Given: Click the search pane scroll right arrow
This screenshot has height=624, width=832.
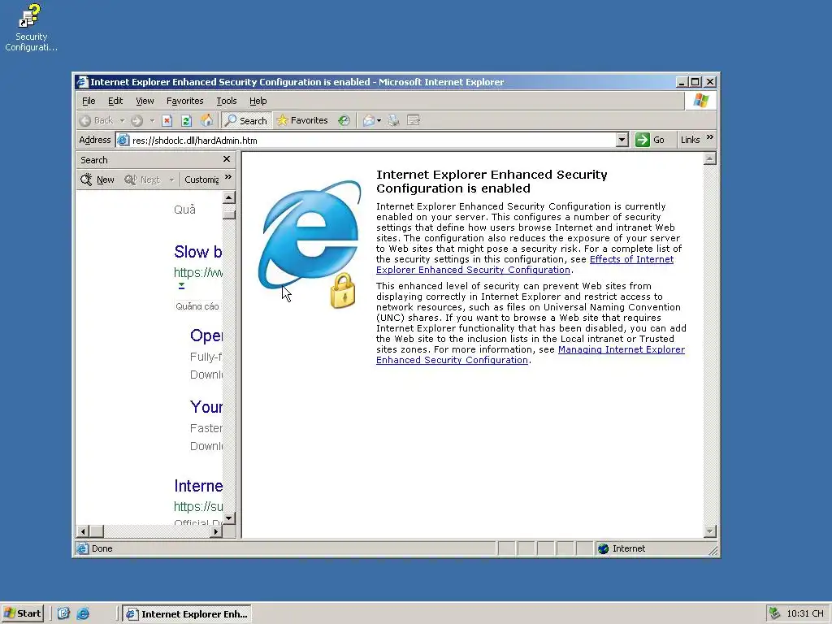Looking at the screenshot, I should pos(215,531).
